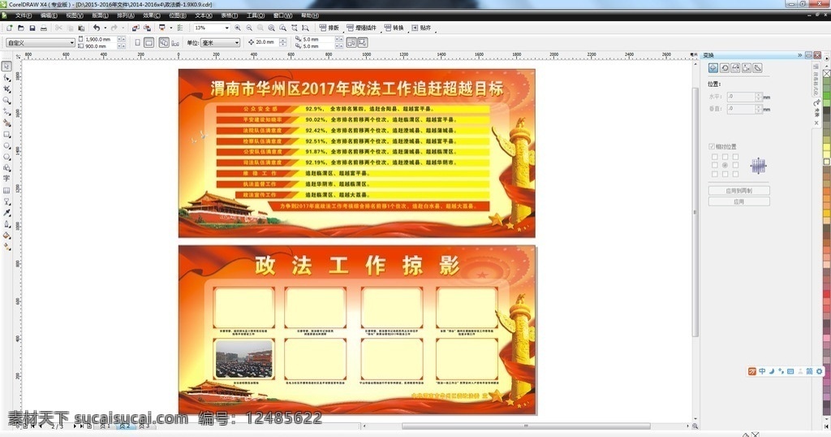Step the 水平 position value spinner
The image size is (831, 437).
(759, 97)
